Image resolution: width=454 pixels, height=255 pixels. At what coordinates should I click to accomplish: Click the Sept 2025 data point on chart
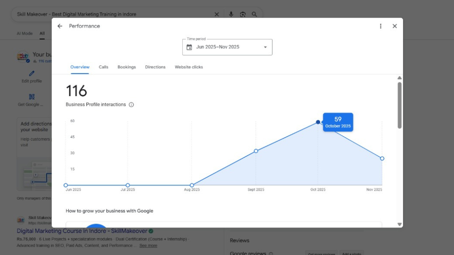256,151
